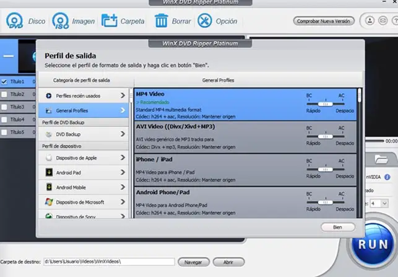Click the Borrar trash can icon
398x277 pixels.
(162, 20)
